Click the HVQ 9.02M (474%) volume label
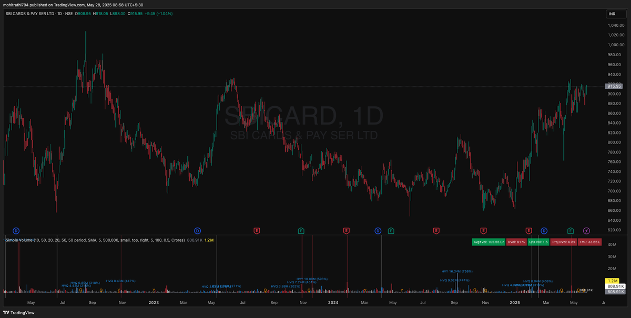 tap(455, 280)
